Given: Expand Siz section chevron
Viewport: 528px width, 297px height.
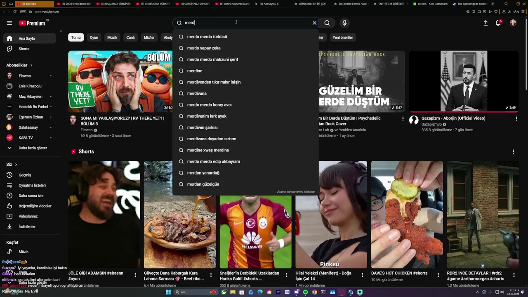Looking at the screenshot, I should point(16,165).
